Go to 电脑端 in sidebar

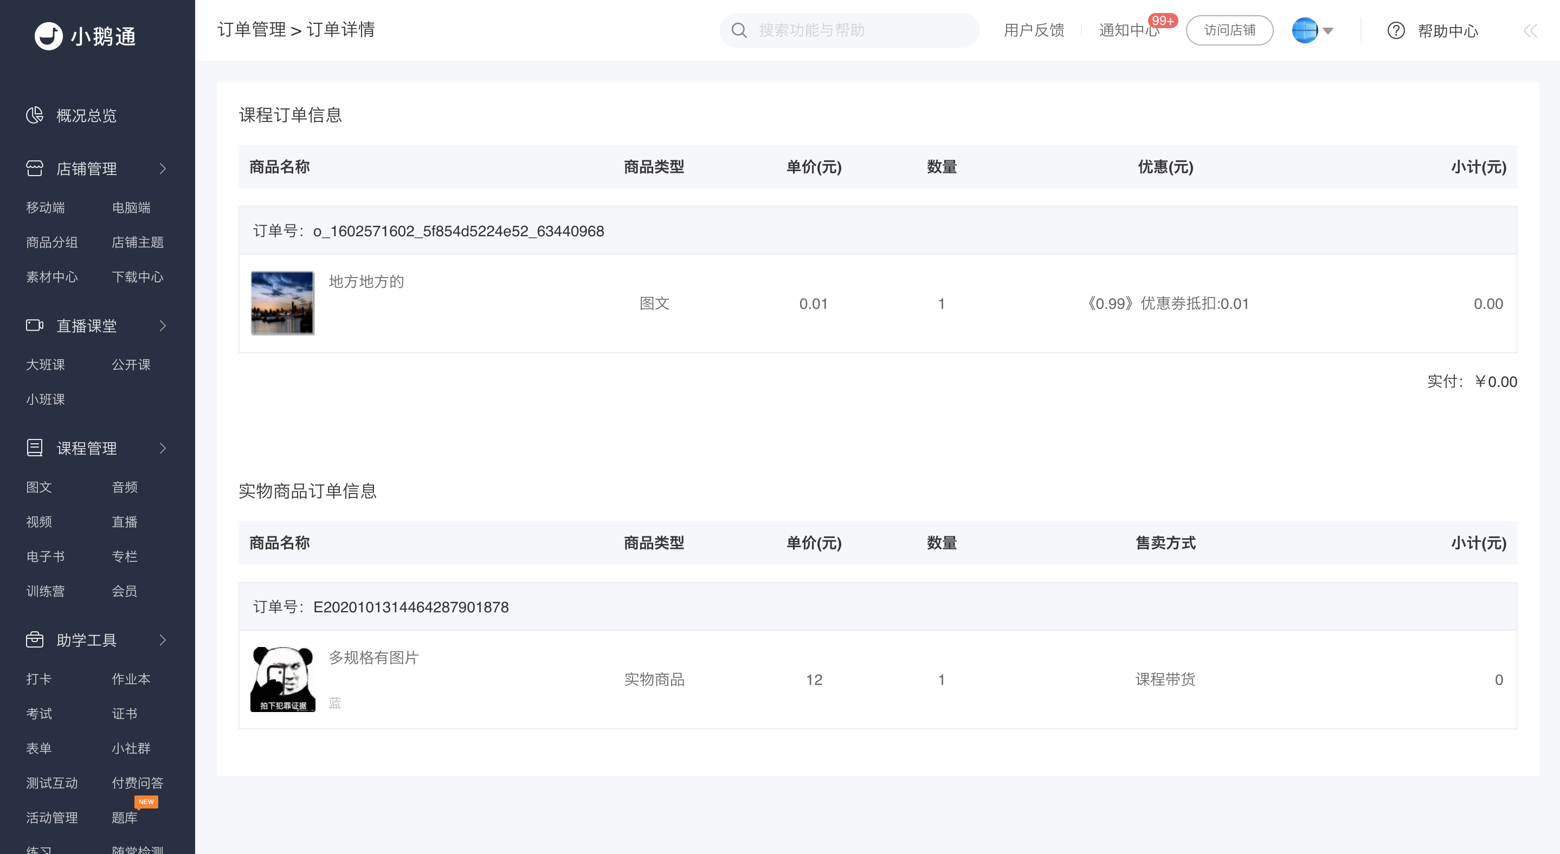[x=131, y=208]
